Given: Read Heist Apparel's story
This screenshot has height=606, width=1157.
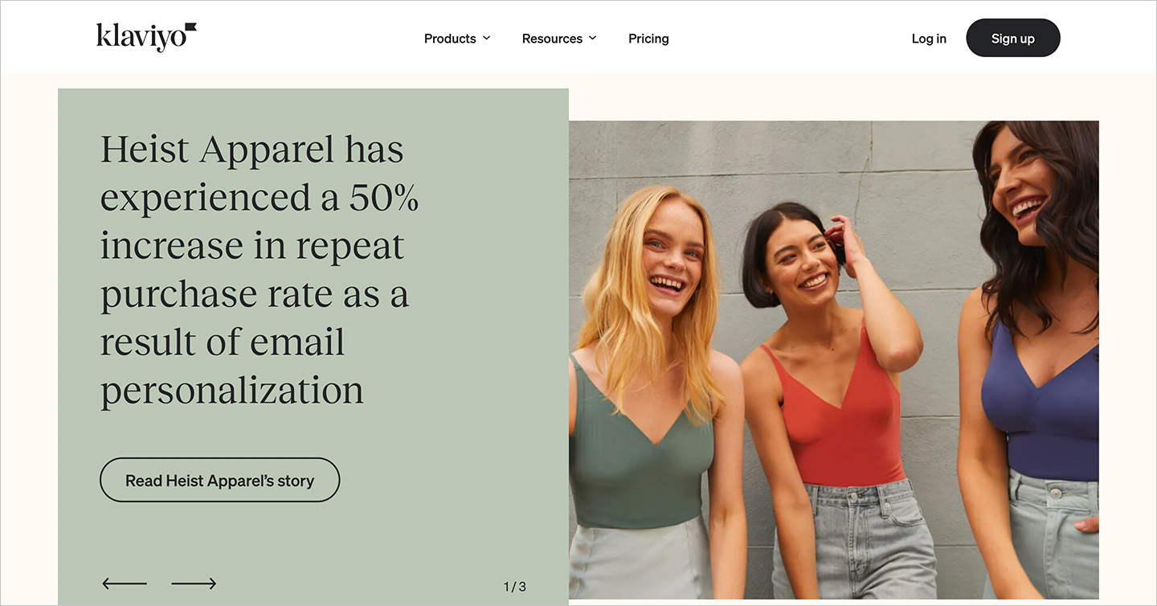Looking at the screenshot, I should (x=219, y=480).
